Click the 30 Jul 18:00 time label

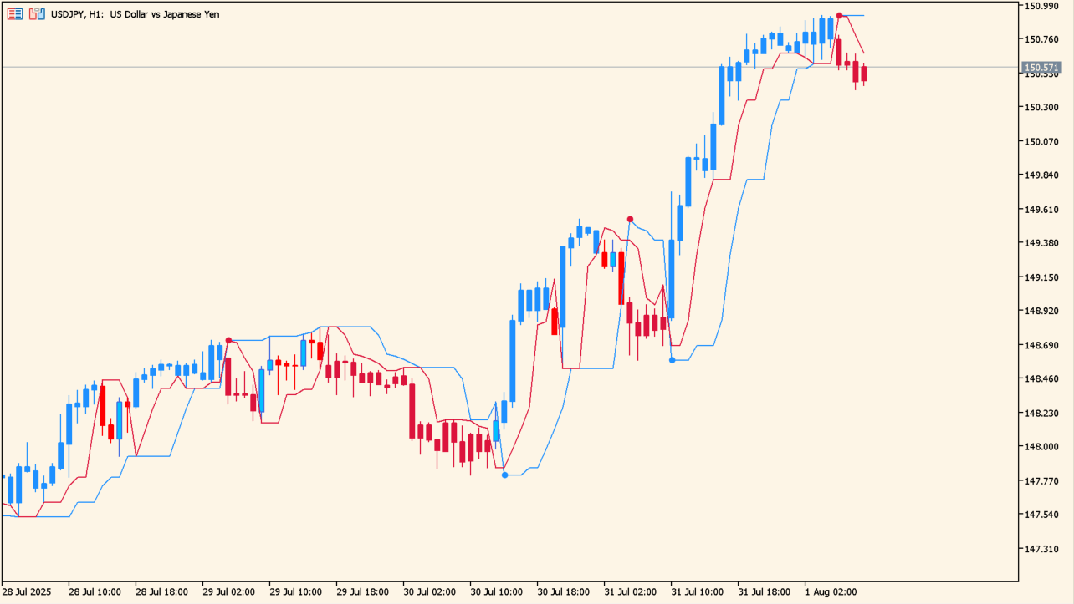point(563,591)
